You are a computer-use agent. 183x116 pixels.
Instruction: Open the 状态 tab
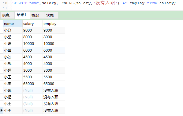51,15
